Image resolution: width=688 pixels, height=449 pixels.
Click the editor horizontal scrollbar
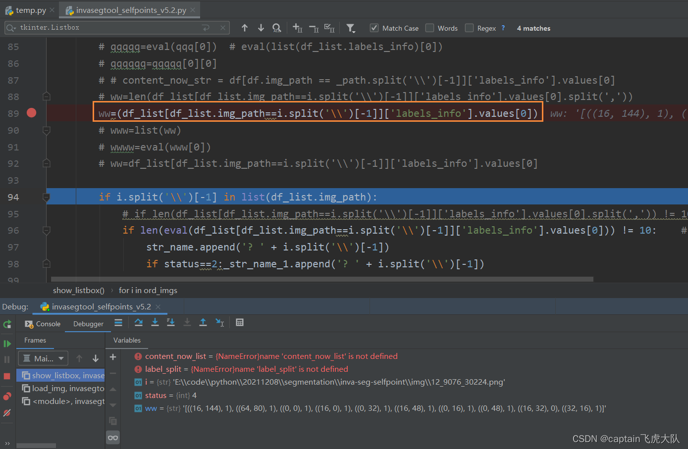[322, 279]
